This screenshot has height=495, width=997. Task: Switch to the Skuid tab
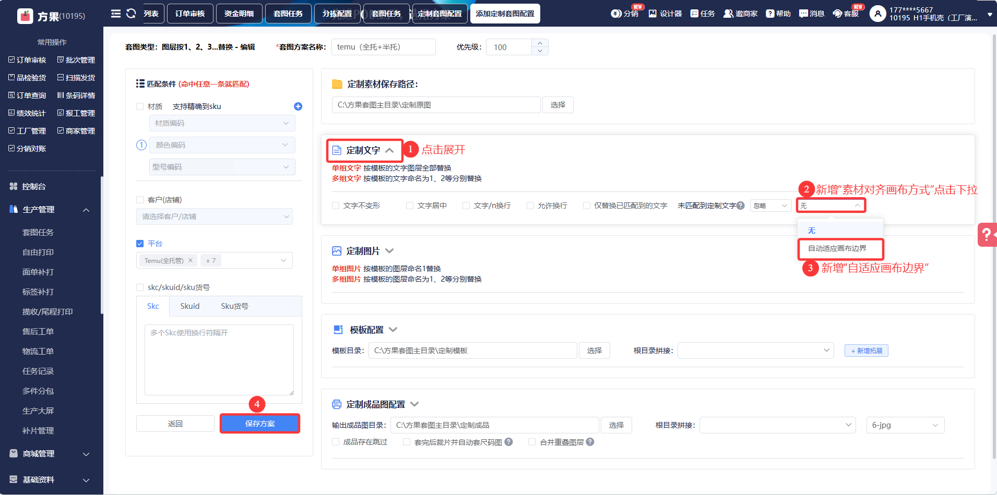click(190, 306)
